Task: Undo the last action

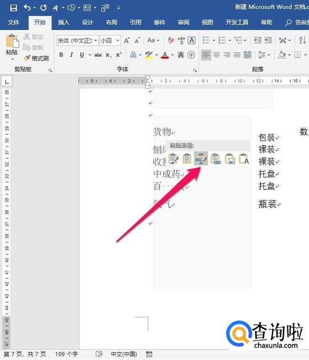Action: [x=27, y=8]
